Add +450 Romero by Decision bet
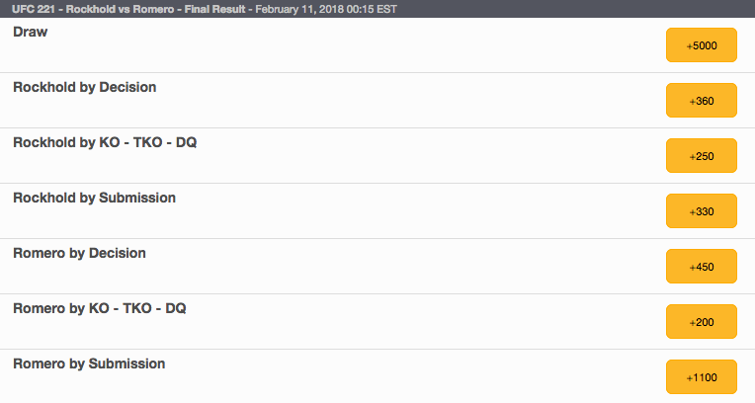This screenshot has height=403, width=755. [701, 267]
